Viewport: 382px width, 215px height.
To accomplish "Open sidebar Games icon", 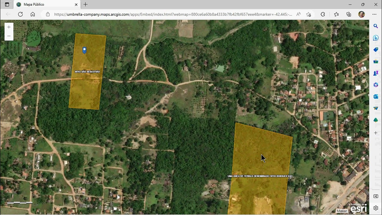I will point(376,73).
